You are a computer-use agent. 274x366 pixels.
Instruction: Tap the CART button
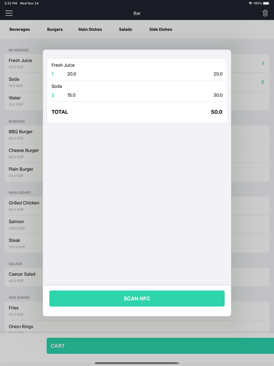160,346
